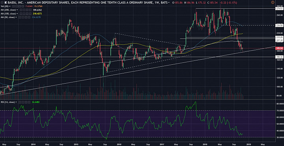
Task: Click the RSI value 34.6482
Action: [x=35, y=102]
